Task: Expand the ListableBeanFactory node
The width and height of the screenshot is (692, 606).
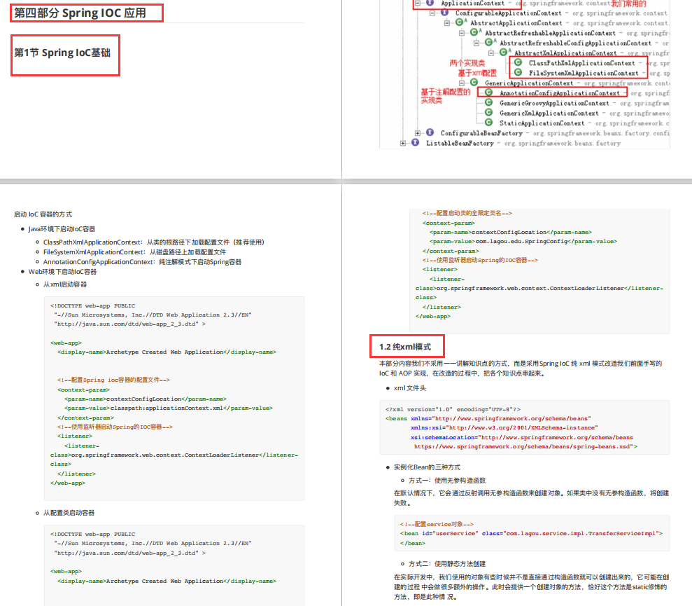Action: pos(403,143)
